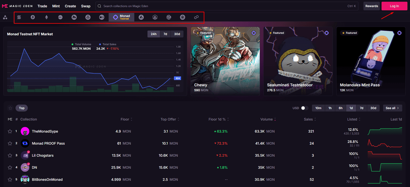Viewport: 410px width, 187px height.
Task: Click TheMonadSype collection avatar
Action: pos(25,131)
